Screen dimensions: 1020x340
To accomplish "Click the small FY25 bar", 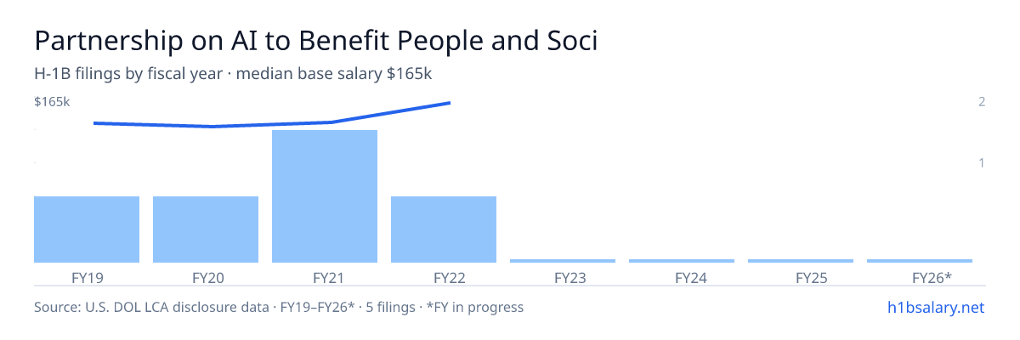I will (801, 261).
